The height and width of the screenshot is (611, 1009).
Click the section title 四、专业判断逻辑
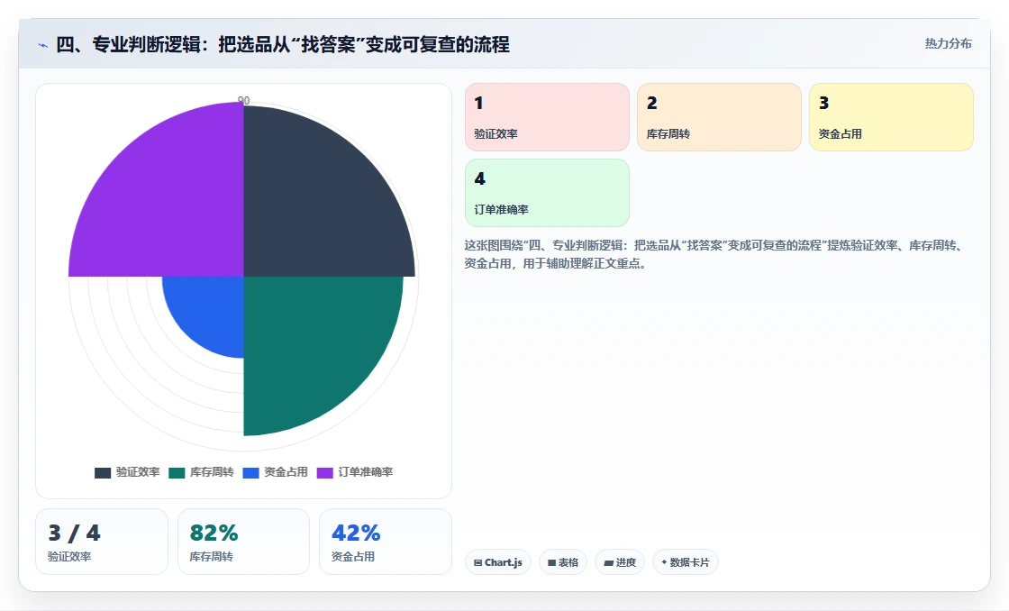[x=283, y=44]
